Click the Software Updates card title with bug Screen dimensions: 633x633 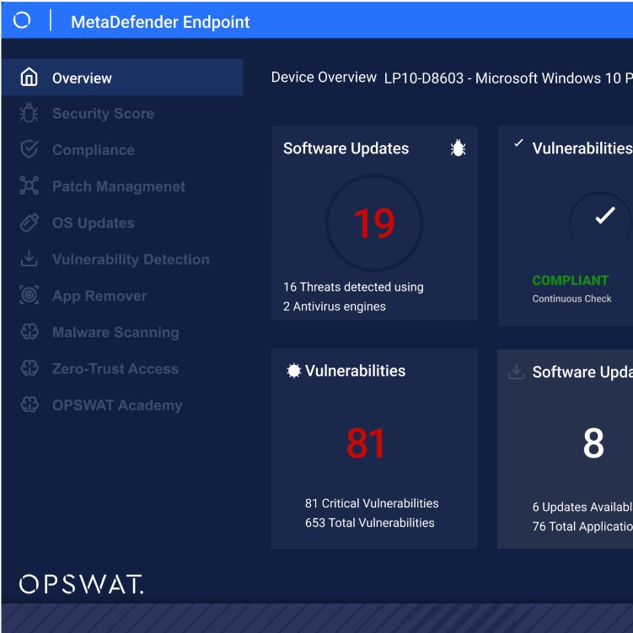pyautogui.click(x=346, y=148)
